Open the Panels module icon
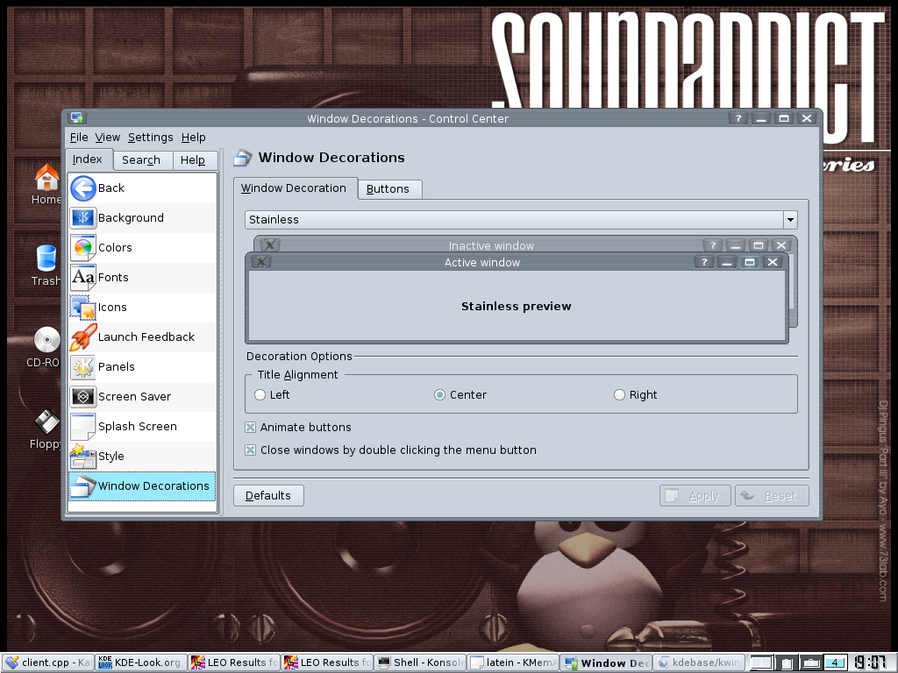898x673 pixels. pos(83,367)
